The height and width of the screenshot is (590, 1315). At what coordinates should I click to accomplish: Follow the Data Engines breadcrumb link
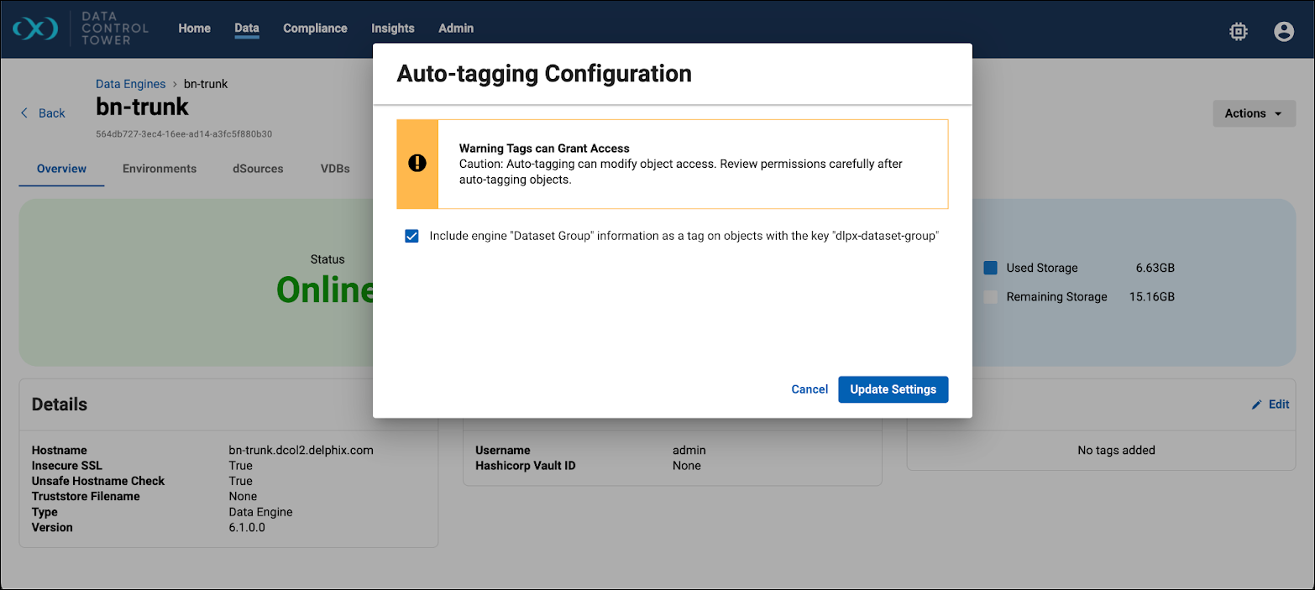point(130,84)
